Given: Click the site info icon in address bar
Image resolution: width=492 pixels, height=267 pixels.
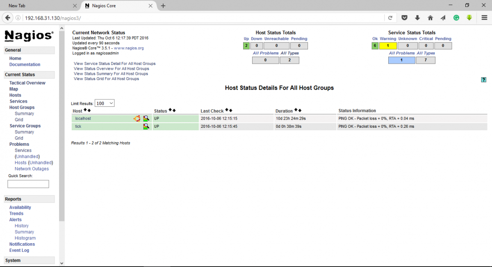Looking at the screenshot, I should (18, 18).
